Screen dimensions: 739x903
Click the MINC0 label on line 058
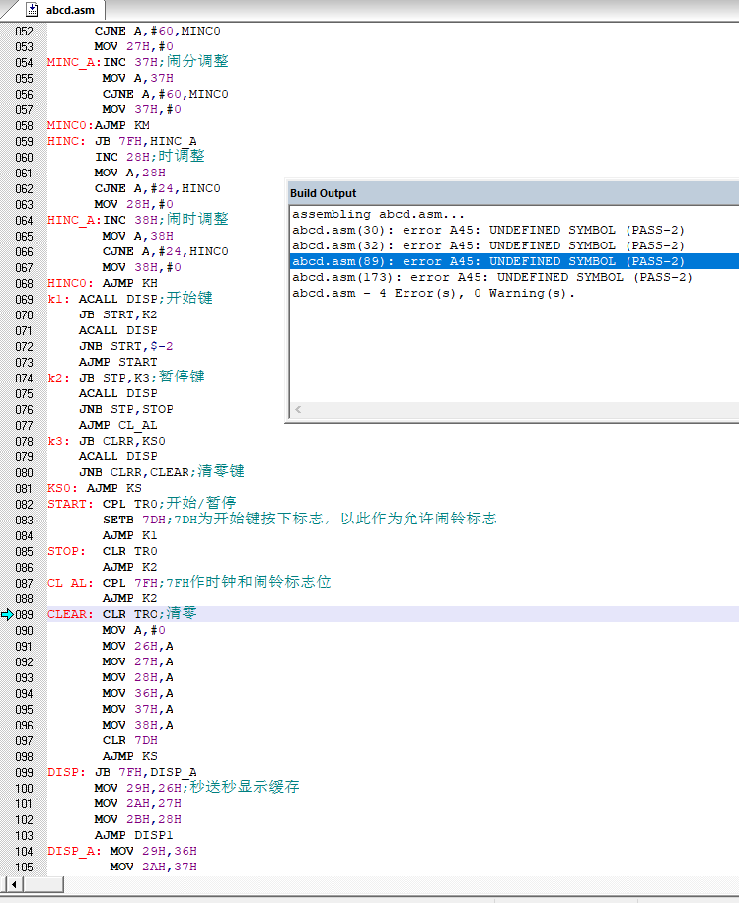click(70, 125)
